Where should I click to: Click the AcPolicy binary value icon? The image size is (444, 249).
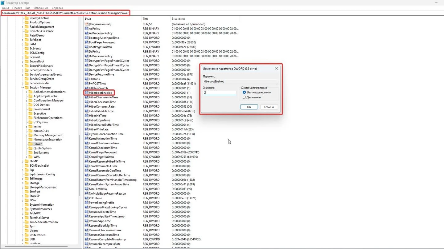tap(87, 29)
